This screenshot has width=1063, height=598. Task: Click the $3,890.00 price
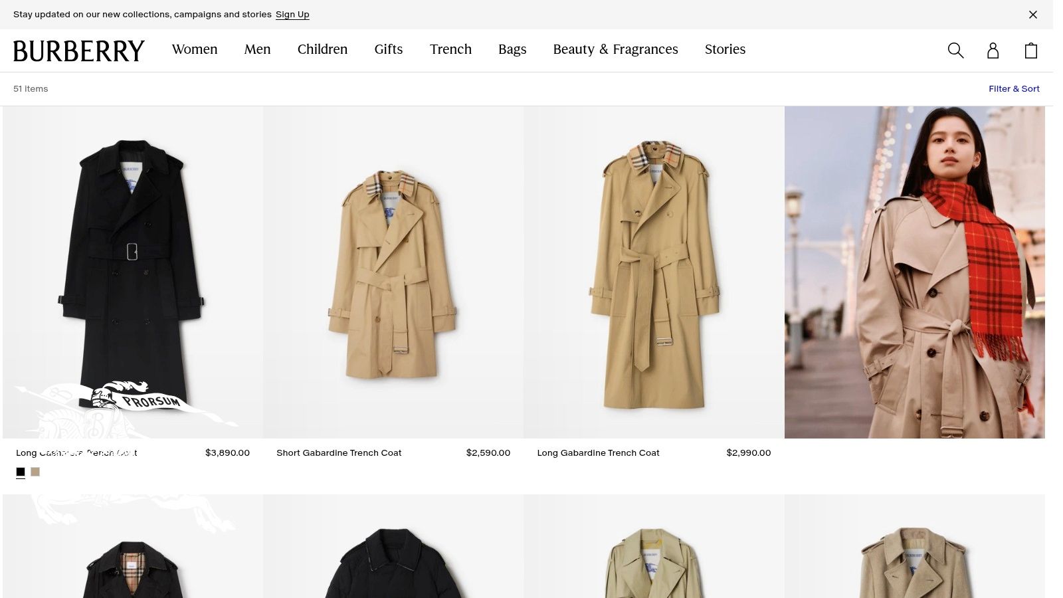227,453
